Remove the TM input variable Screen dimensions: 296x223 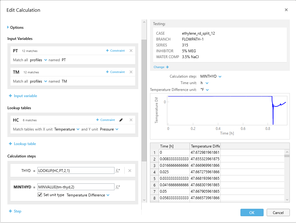tap(131, 72)
